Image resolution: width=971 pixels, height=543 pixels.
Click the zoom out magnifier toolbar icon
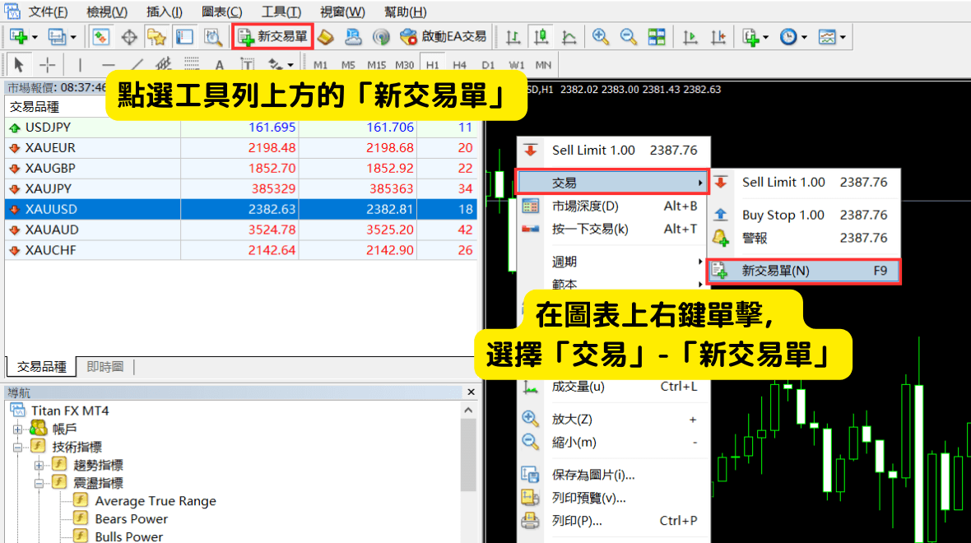629,37
